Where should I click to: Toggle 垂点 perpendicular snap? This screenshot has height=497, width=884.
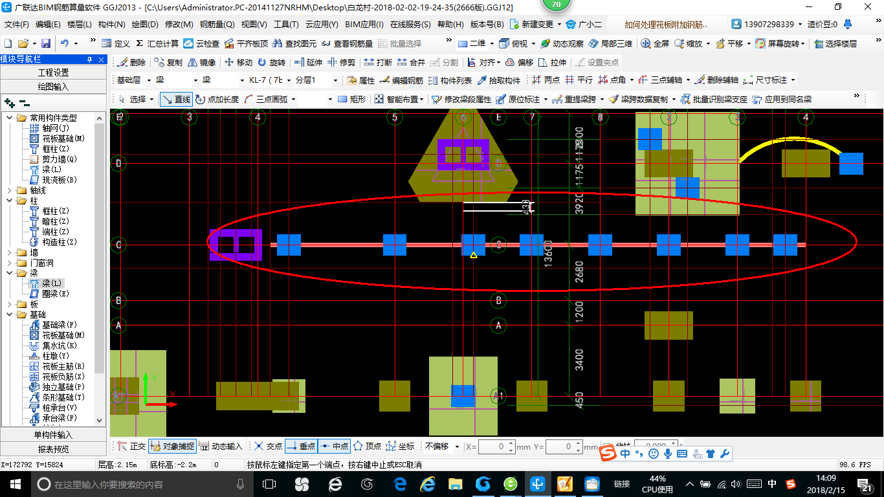point(301,447)
